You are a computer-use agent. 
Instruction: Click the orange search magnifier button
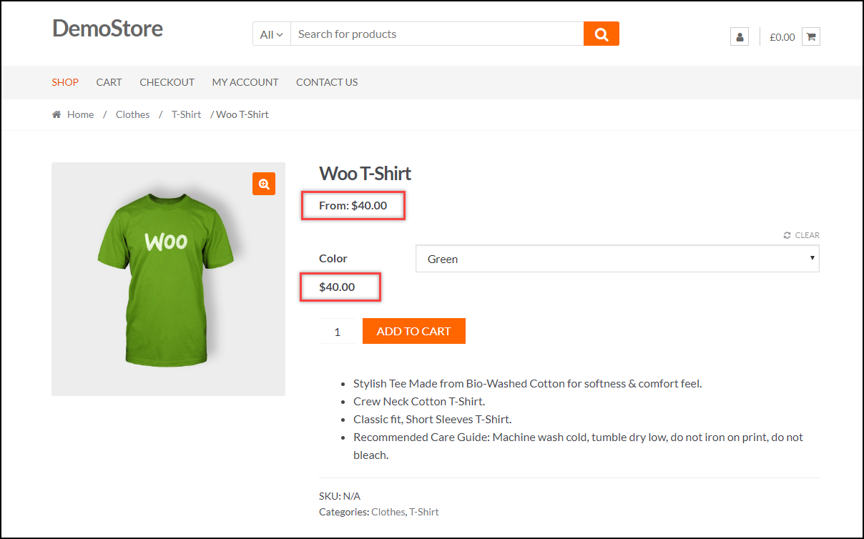pos(601,34)
